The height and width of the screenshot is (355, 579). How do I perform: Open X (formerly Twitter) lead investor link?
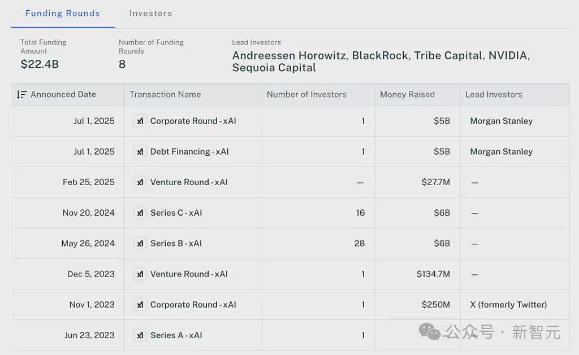[x=508, y=305]
